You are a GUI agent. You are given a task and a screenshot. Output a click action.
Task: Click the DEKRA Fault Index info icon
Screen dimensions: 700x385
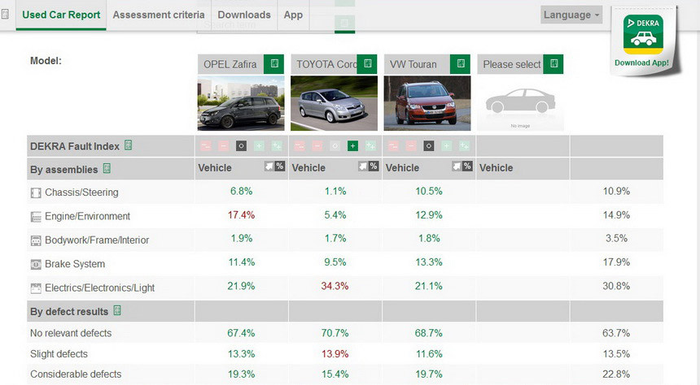[128, 146]
